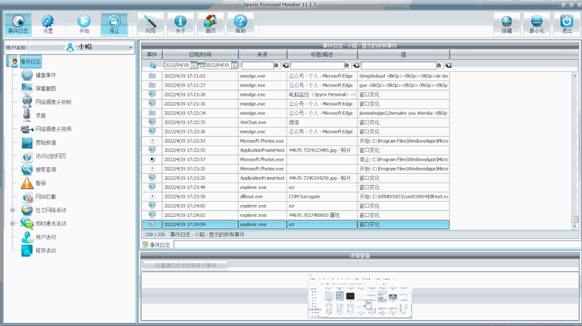This screenshot has height=326, width=582.
Task: Select 网络摄像头快照 in the tree
Action: pos(53,102)
